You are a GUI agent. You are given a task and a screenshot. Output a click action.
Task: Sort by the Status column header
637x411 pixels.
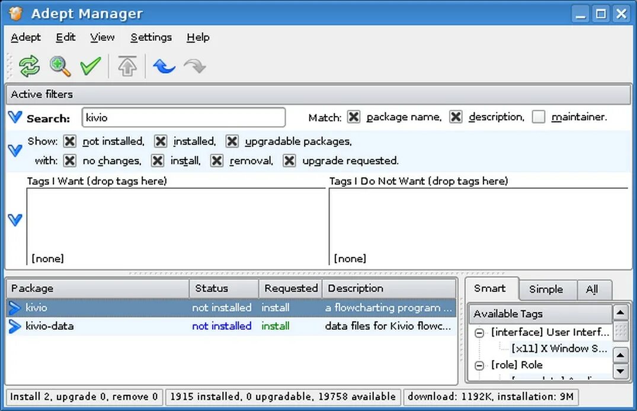coord(224,288)
